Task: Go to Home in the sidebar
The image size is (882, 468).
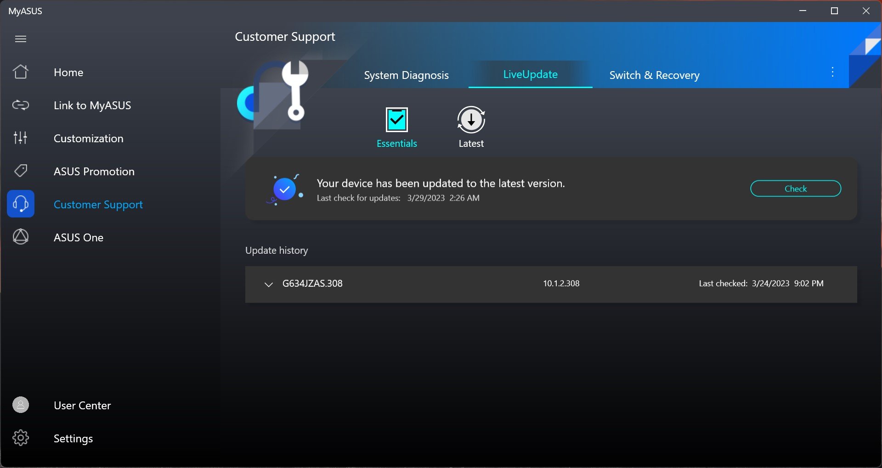Action: [68, 72]
